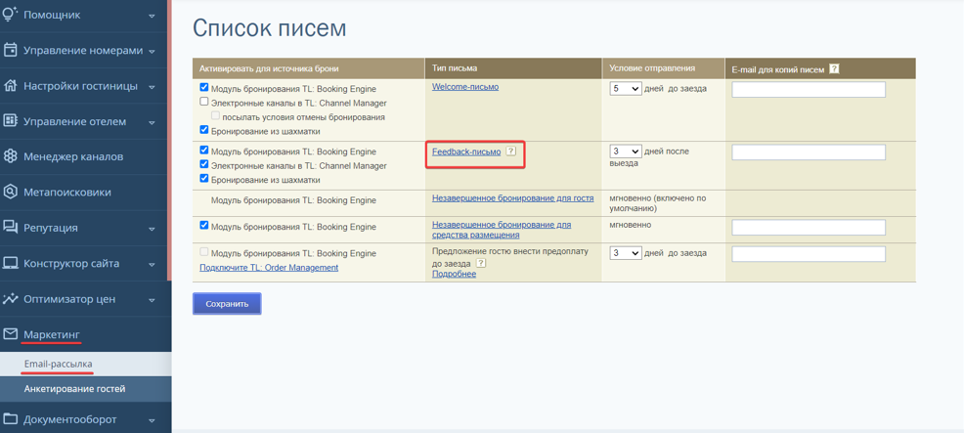This screenshot has height=433, width=964.
Task: Expand the Помощник menu arrow
Action: (x=152, y=16)
